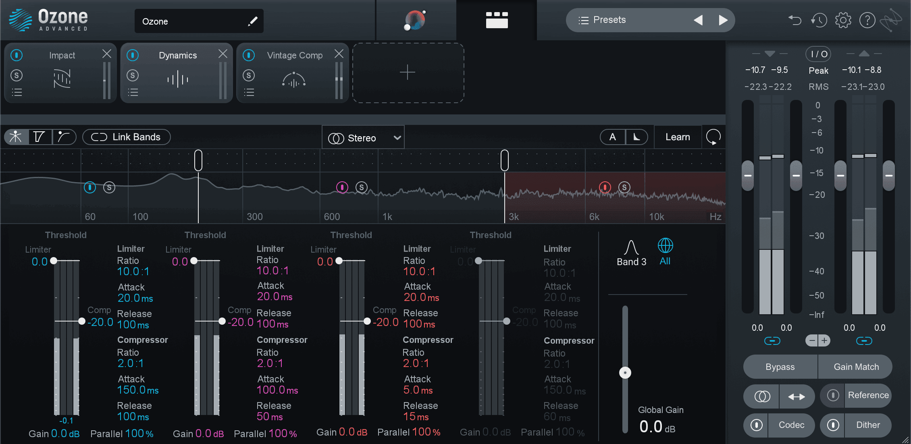Open the undo history clock icon
Screen dimensions: 911x444
[819, 20]
